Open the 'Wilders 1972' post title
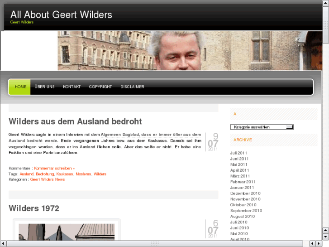This screenshot has height=247, width=329. [34, 208]
